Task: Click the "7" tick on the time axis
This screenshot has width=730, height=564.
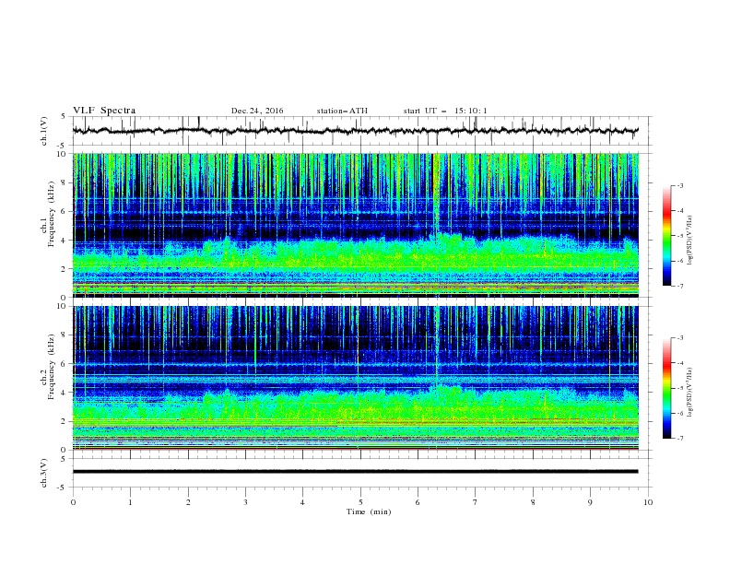Action: click(x=476, y=502)
